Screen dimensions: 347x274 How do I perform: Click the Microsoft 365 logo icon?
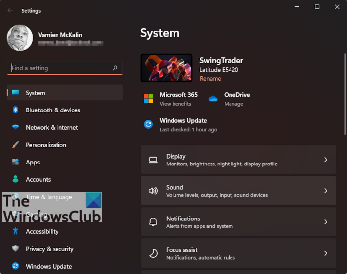point(148,99)
